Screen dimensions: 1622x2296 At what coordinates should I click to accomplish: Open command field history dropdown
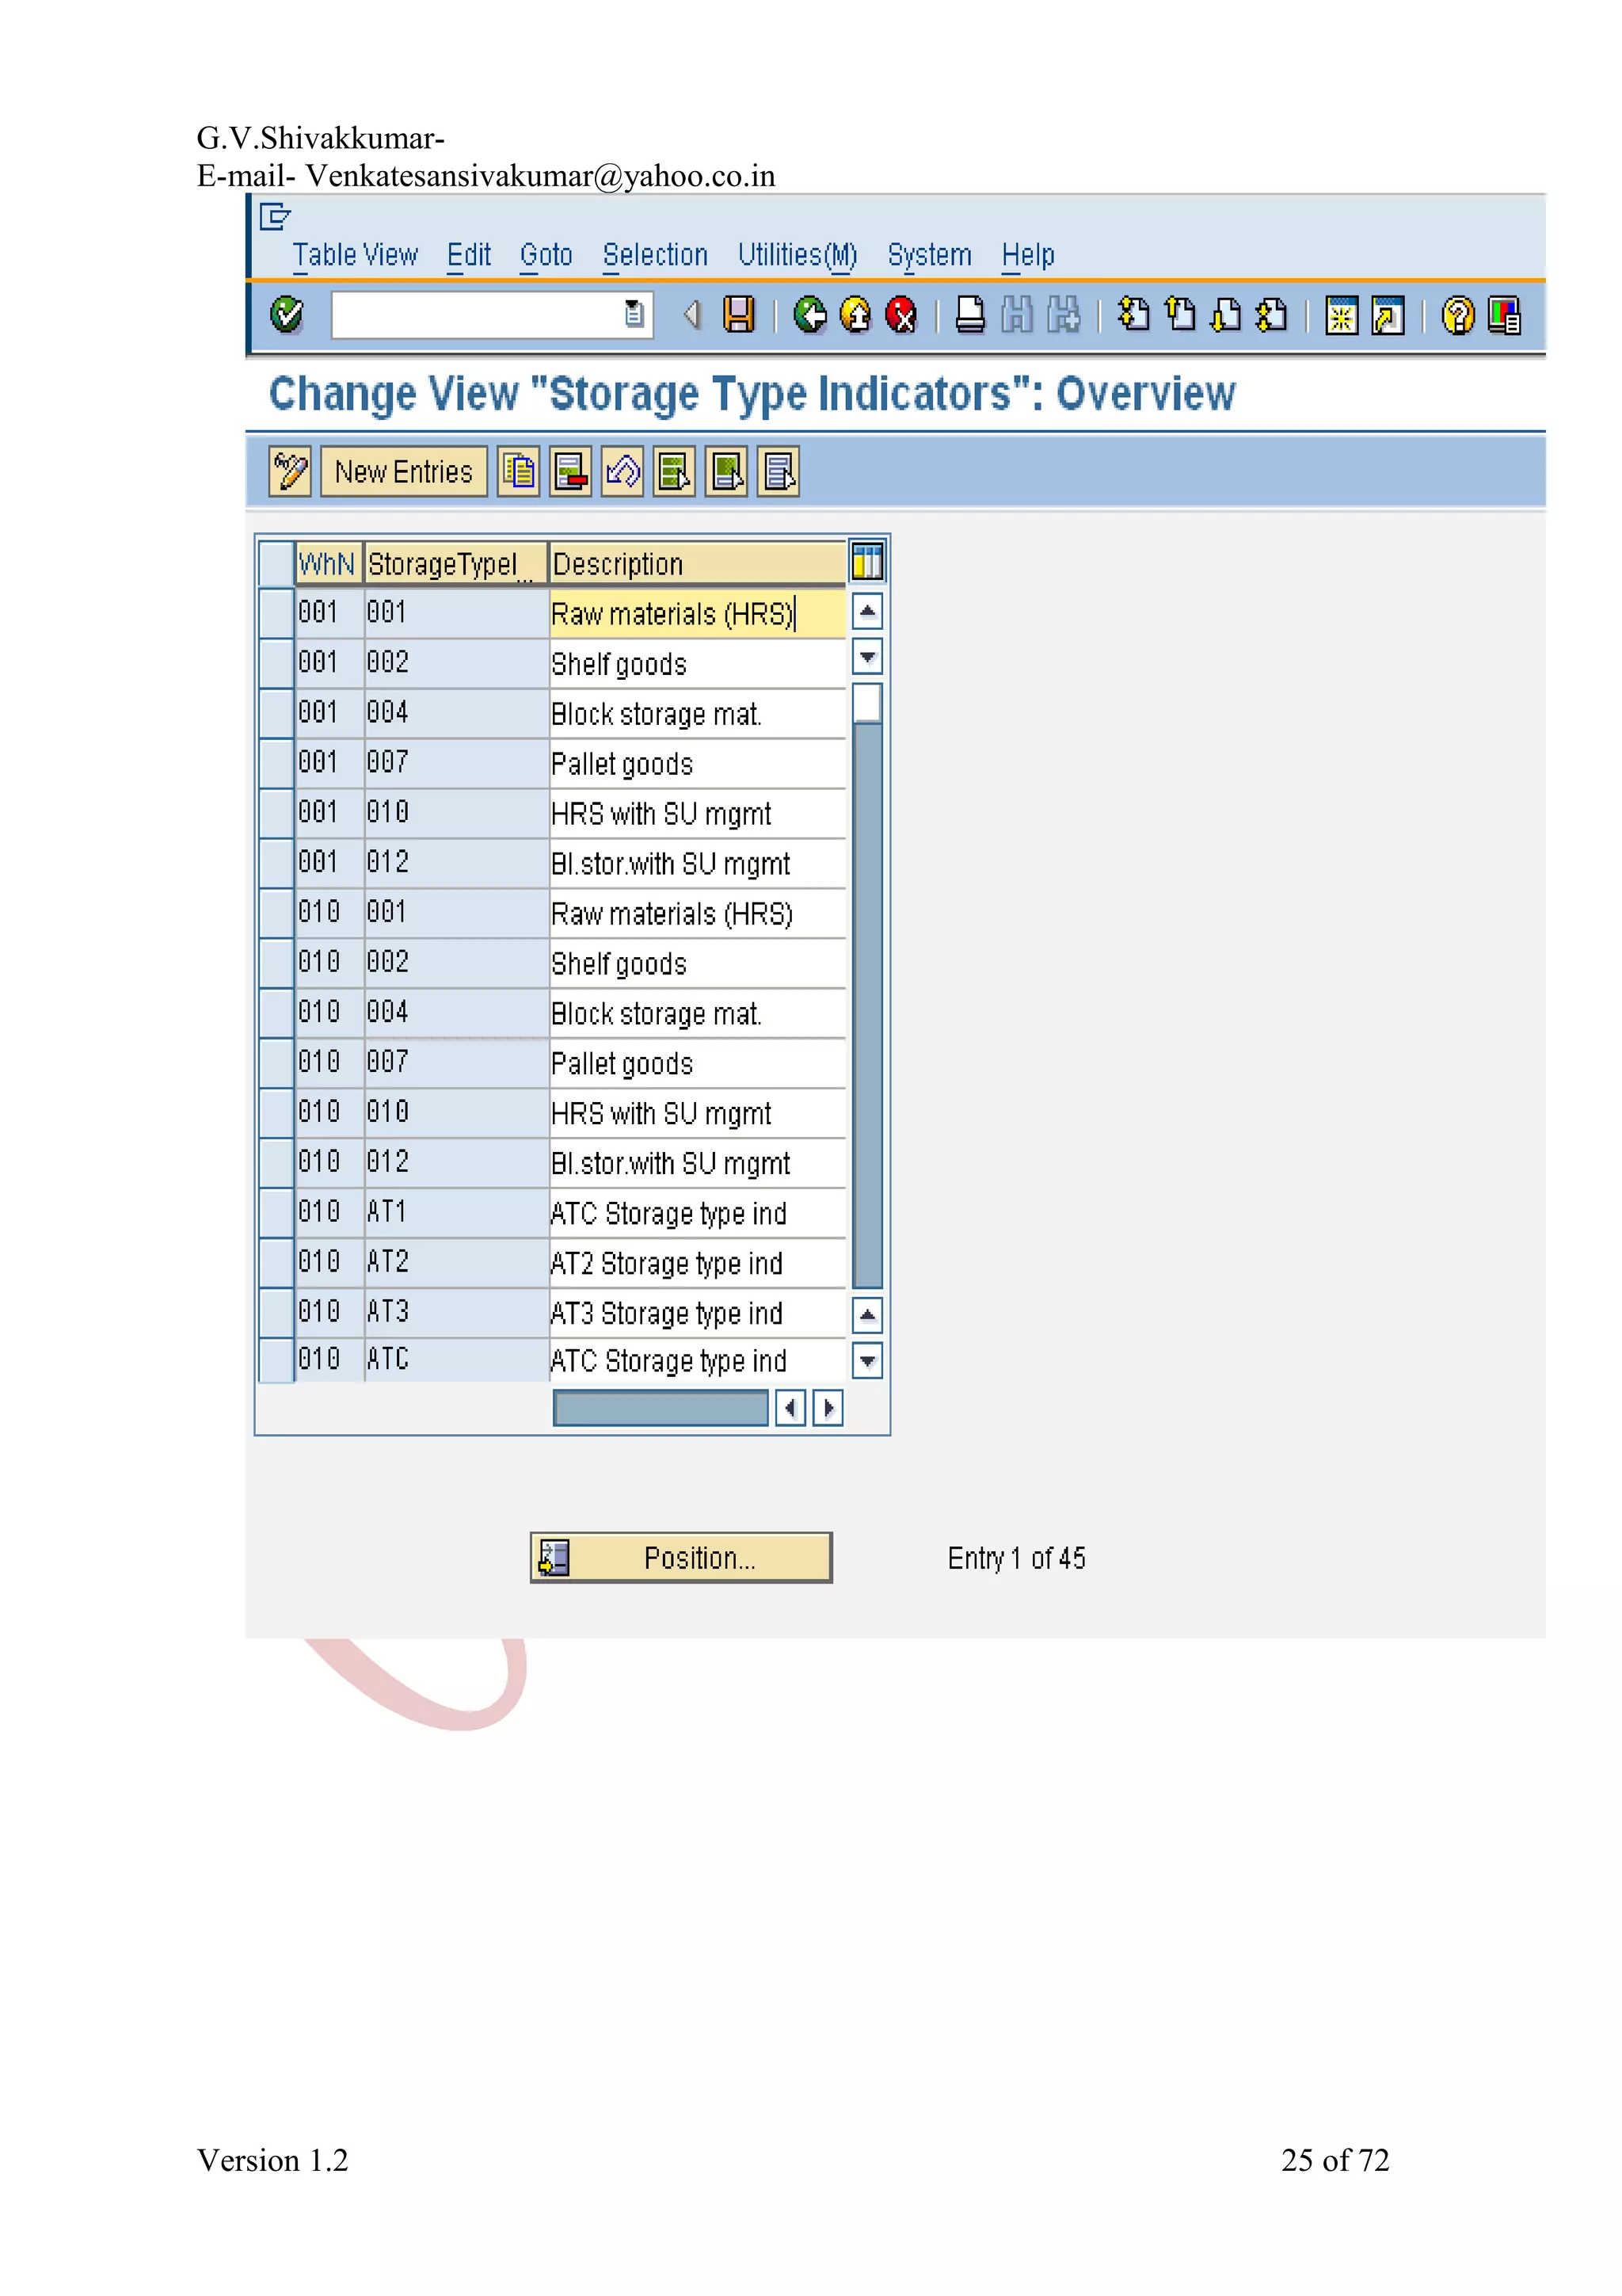pos(634,315)
